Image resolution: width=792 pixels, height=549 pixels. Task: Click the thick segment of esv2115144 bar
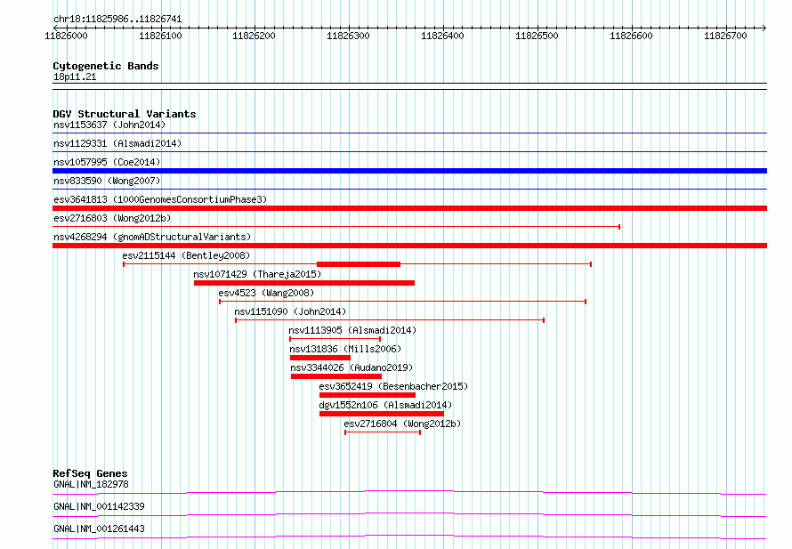(359, 264)
